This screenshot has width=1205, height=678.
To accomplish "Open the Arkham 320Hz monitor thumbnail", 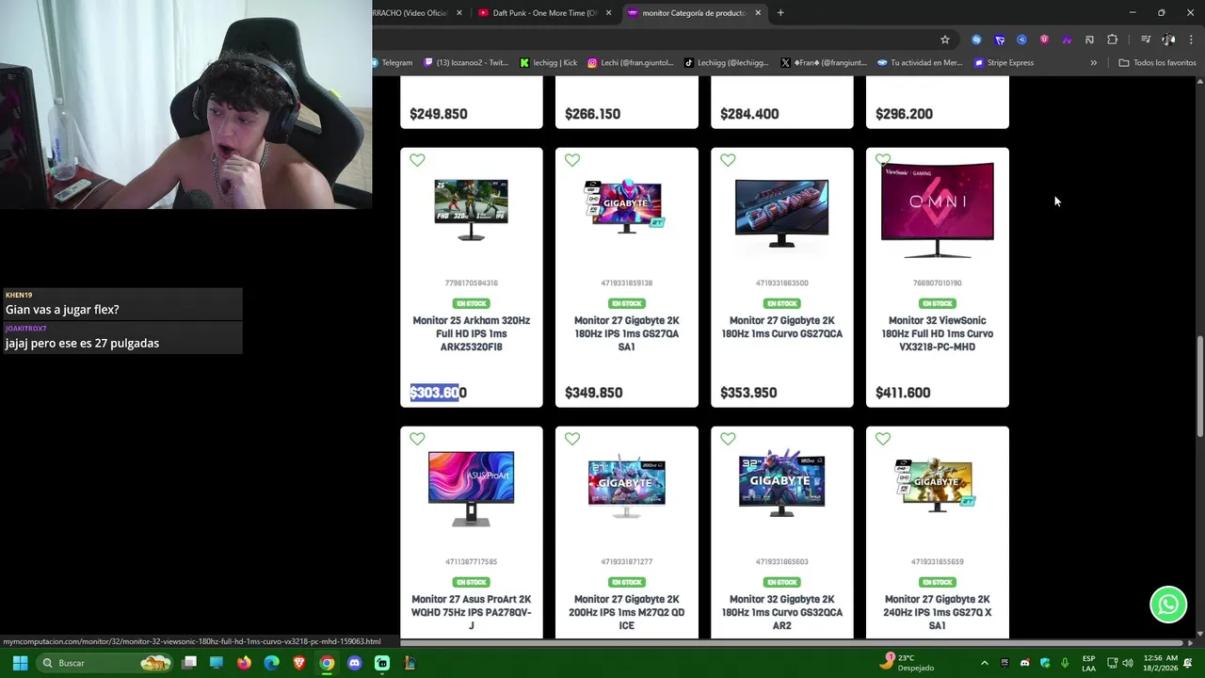I will (x=471, y=210).
